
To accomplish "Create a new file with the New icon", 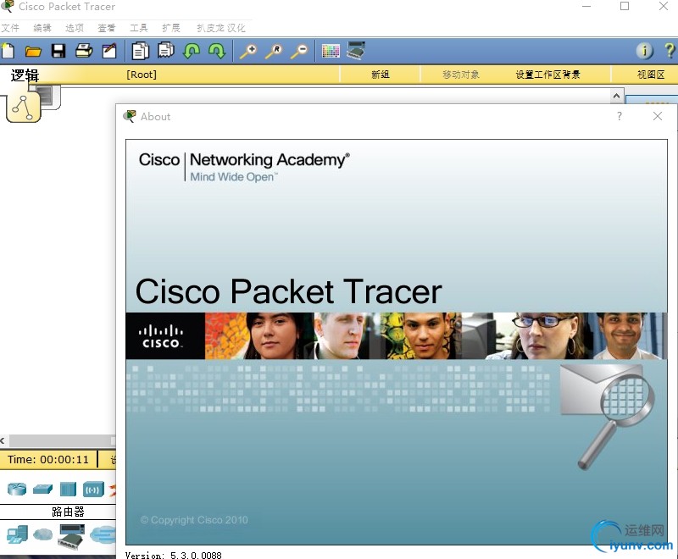I will coord(8,51).
